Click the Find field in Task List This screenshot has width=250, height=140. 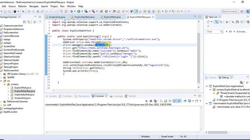click(x=214, y=31)
